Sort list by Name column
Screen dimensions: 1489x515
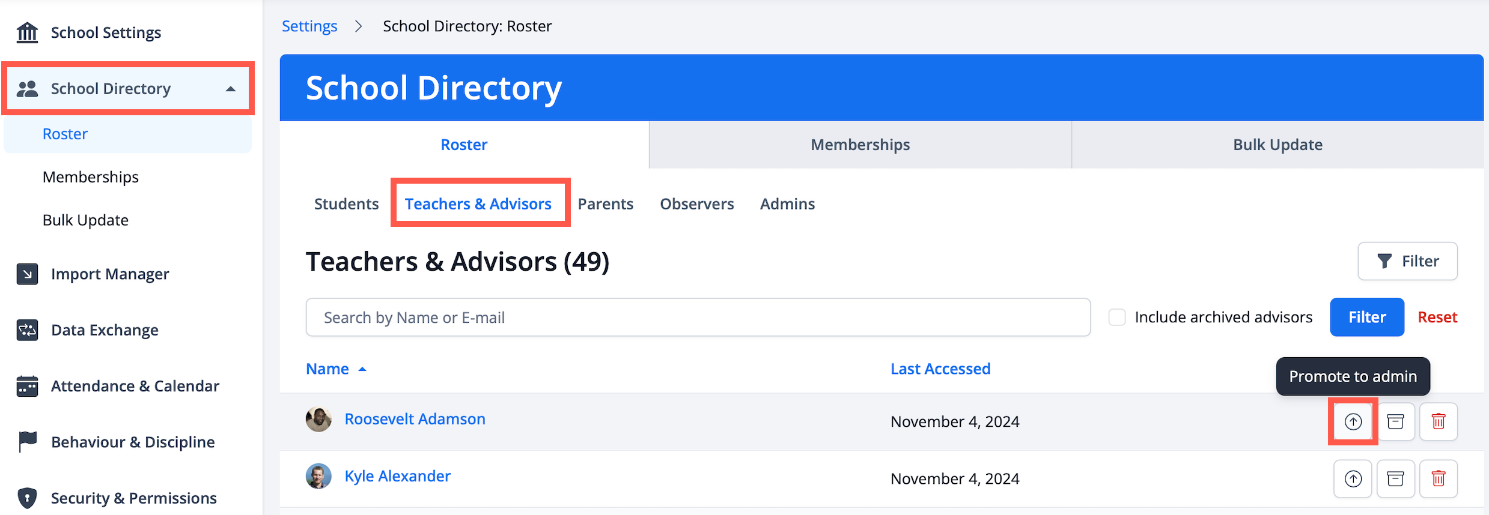pyautogui.click(x=327, y=369)
